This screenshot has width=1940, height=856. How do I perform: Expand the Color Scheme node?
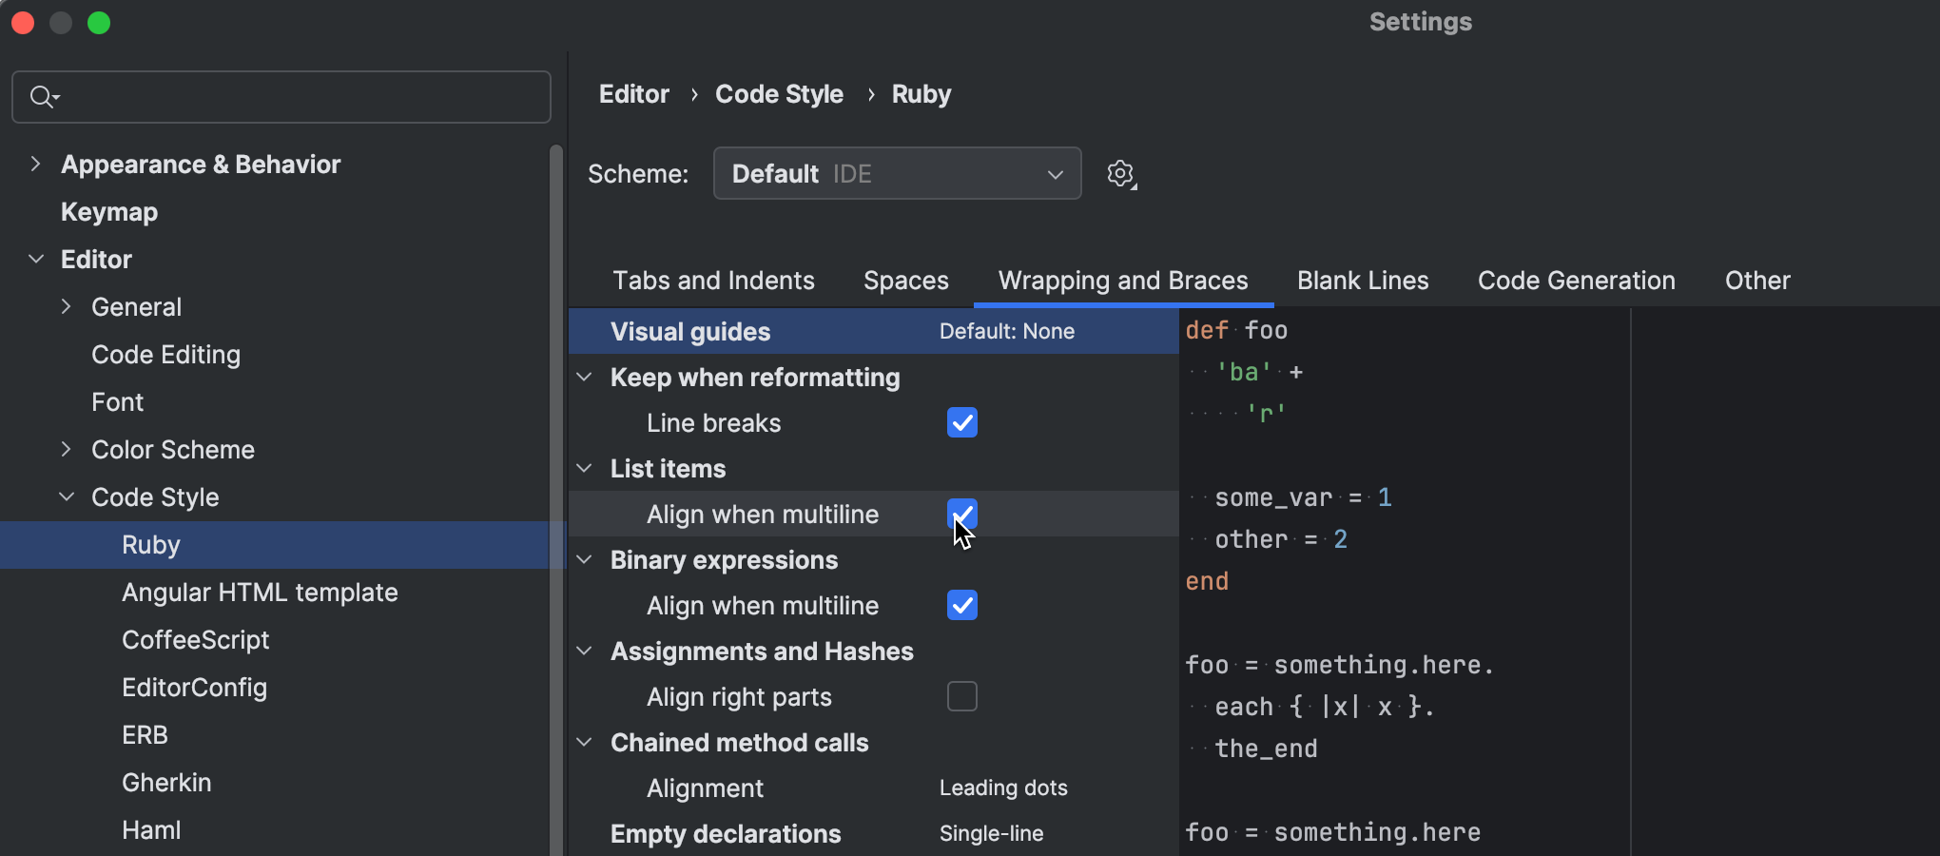click(x=67, y=450)
